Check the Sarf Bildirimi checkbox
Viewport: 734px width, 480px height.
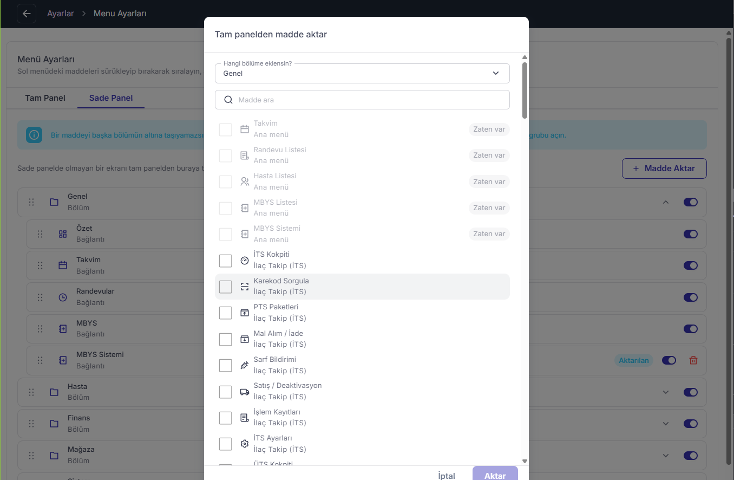[226, 366]
